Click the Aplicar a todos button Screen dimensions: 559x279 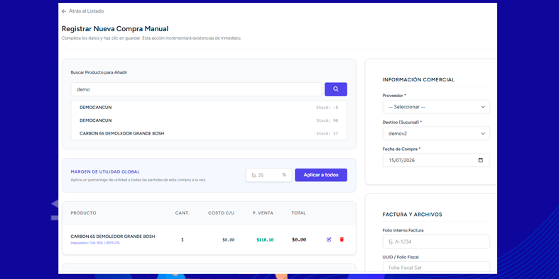tap(321, 175)
